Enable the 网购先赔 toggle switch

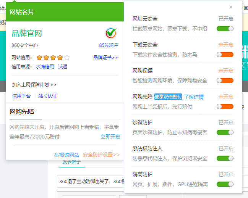(225, 106)
